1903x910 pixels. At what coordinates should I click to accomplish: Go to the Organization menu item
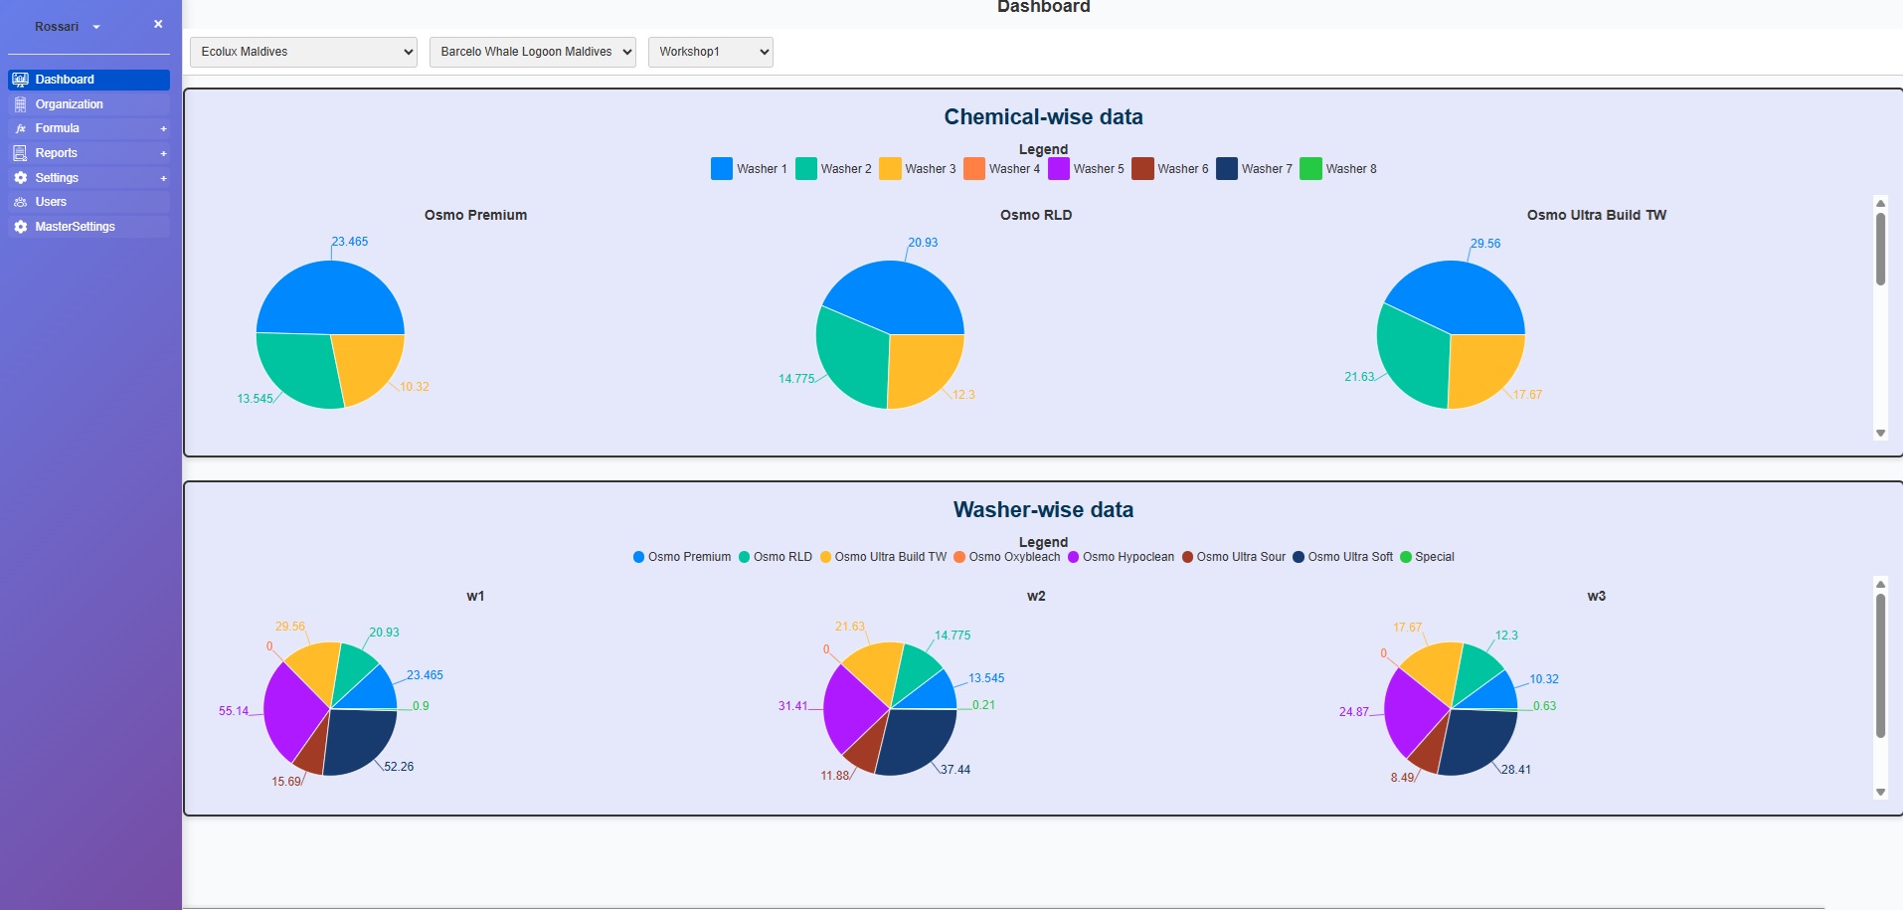(x=70, y=104)
